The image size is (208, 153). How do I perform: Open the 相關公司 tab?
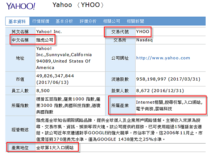[112, 21]
